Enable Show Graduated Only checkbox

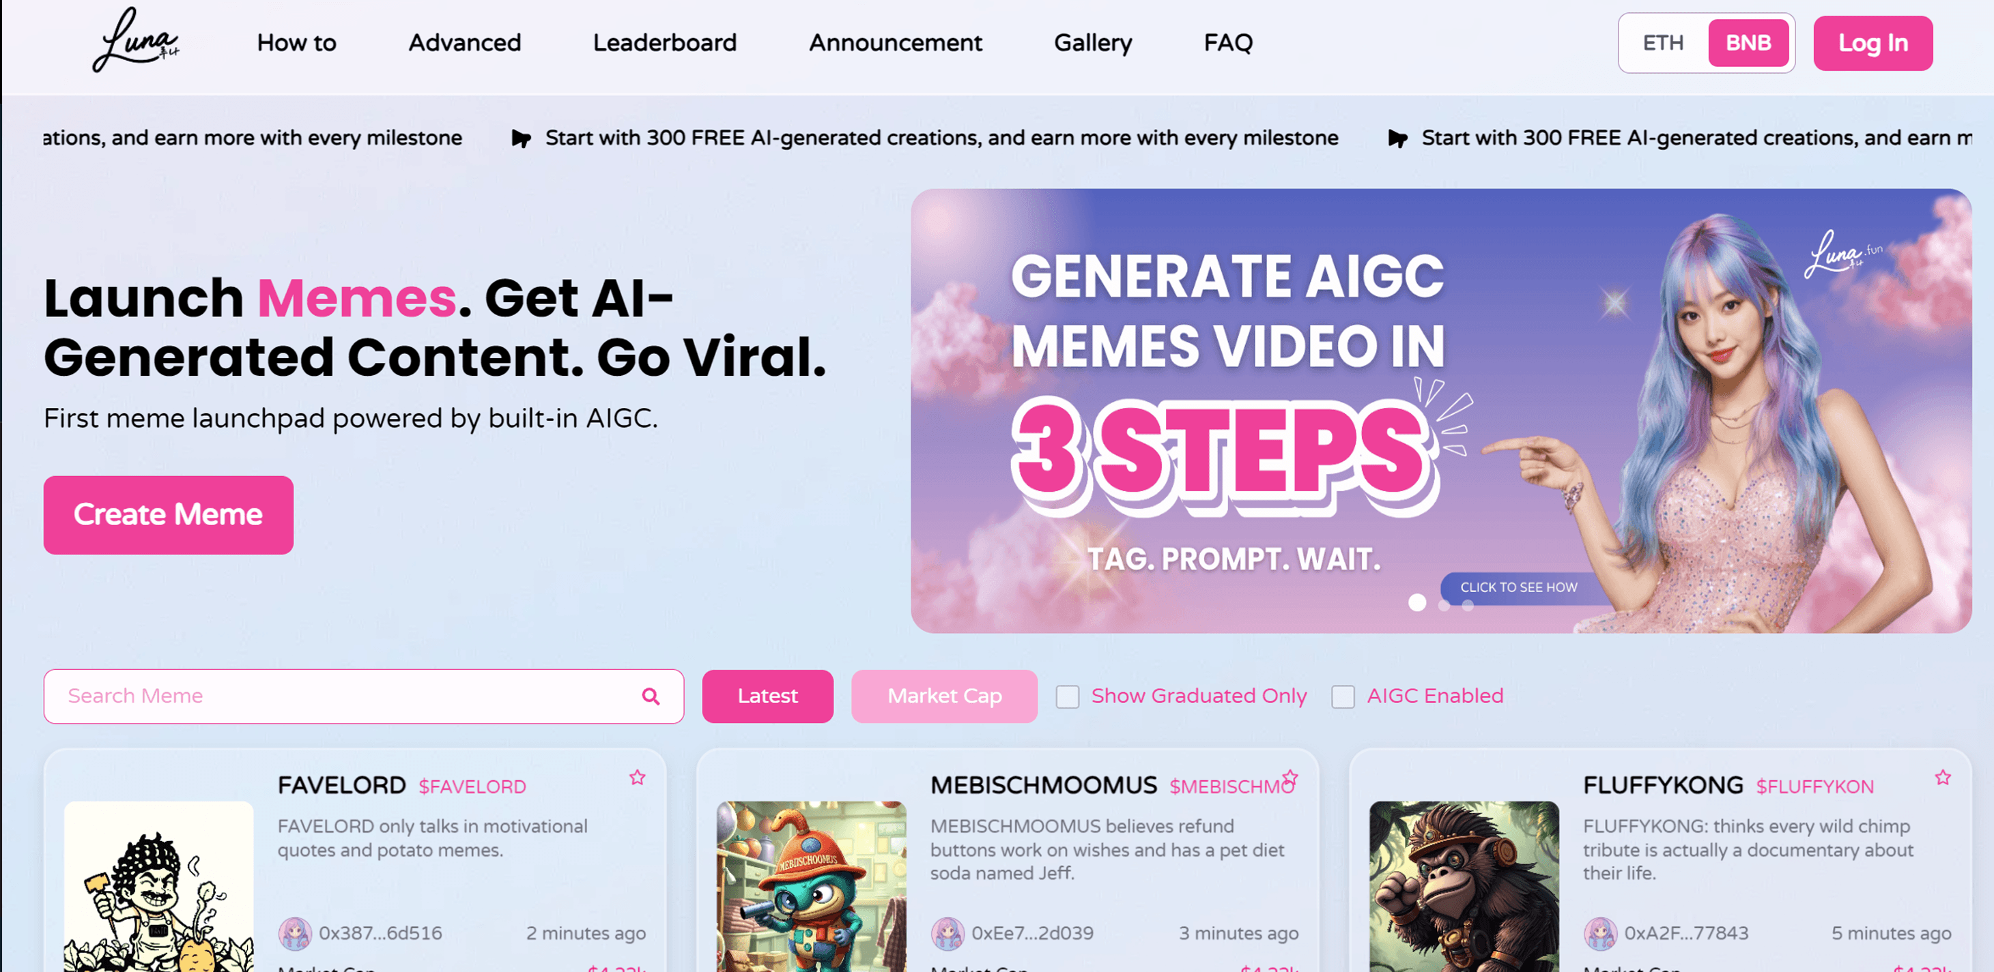[x=1068, y=696]
